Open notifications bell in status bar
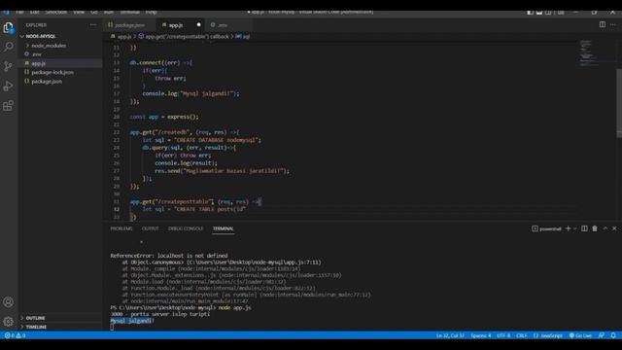622x350 pixels. [613, 335]
